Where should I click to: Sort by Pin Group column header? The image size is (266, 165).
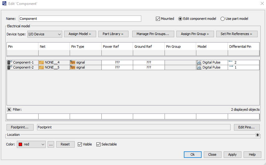[x=180, y=47]
